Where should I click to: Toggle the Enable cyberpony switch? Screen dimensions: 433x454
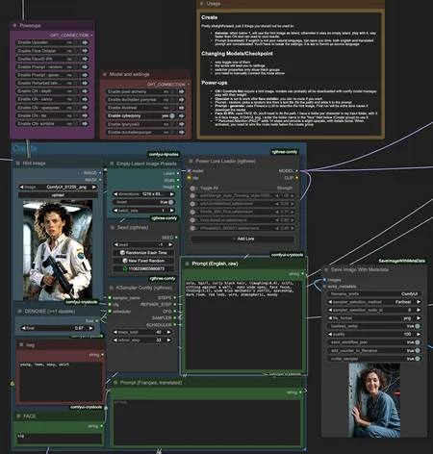pos(172,115)
